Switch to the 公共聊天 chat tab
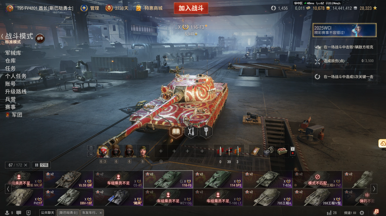Image resolution: width=386 pixels, height=216 pixels. [48, 212]
